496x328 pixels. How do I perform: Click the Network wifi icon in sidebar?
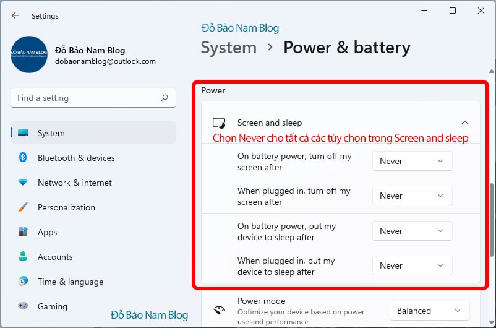23,183
